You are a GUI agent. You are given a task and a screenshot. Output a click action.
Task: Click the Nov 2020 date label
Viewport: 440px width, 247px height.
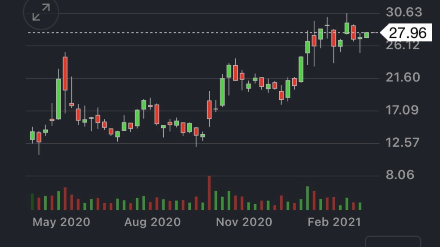(244, 222)
